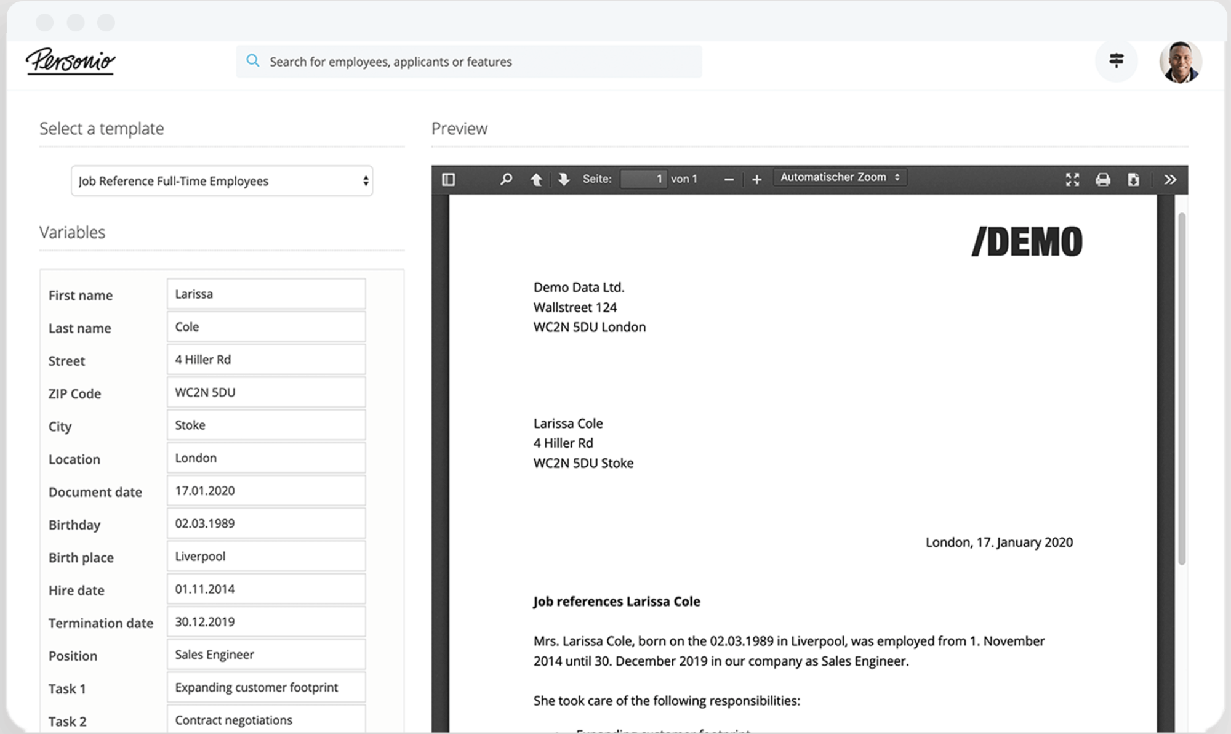Click the Position field showing Sales Engineer
Viewport: 1231px width, 734px height.
265,653
